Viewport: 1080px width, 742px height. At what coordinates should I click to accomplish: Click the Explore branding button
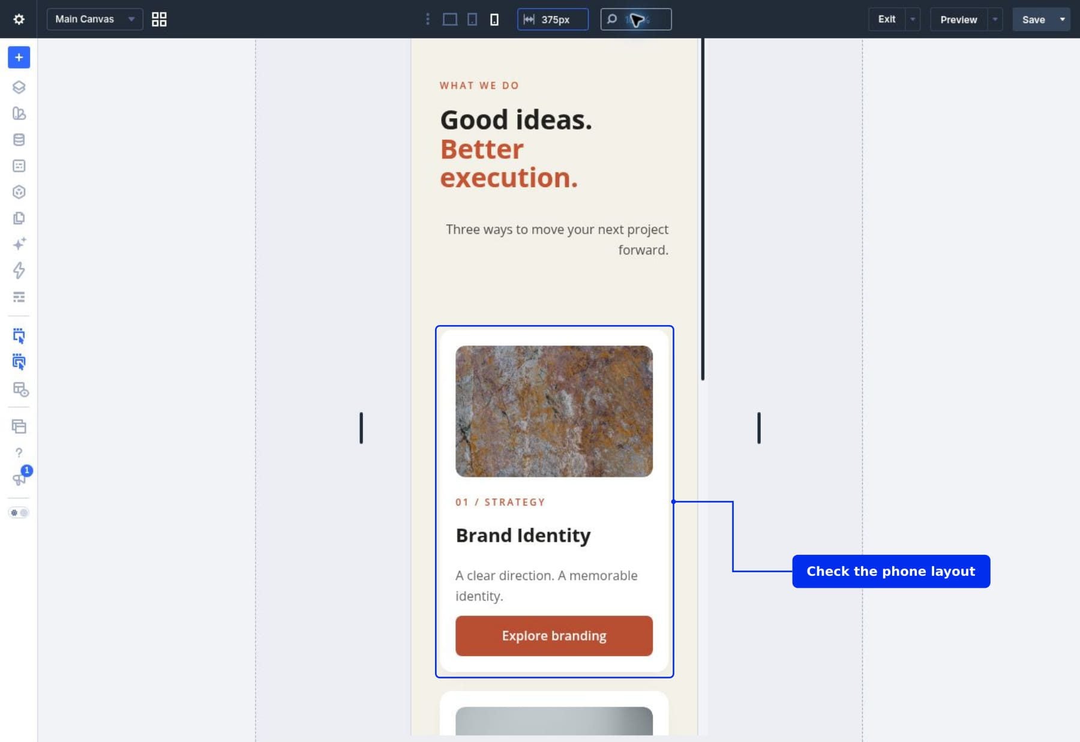554,636
